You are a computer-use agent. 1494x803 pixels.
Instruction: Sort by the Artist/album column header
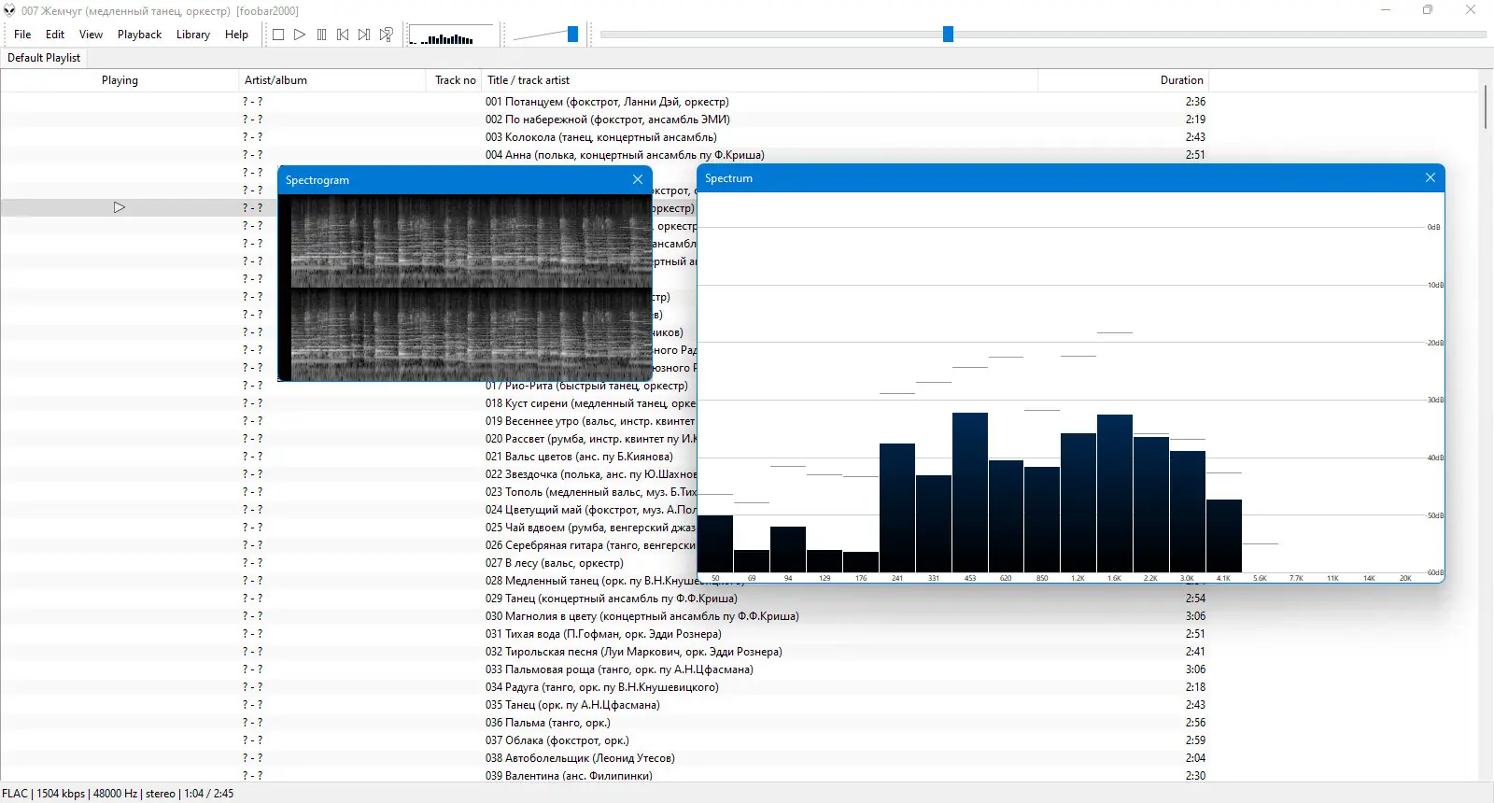coord(332,80)
